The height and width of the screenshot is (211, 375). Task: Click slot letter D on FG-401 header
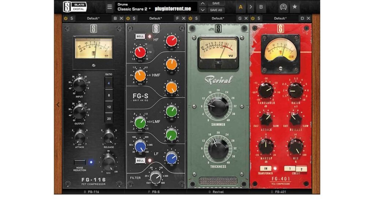click(x=302, y=18)
